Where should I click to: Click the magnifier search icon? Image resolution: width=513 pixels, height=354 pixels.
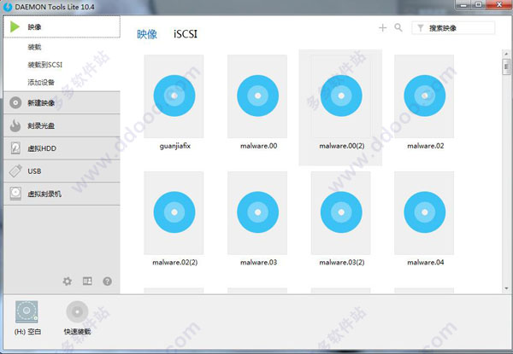pos(398,27)
